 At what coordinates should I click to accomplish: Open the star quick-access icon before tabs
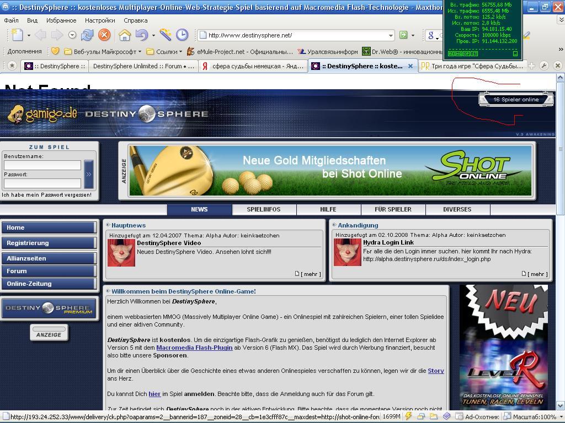click(x=12, y=66)
